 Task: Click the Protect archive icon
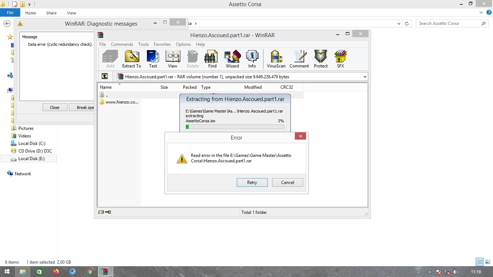click(320, 59)
